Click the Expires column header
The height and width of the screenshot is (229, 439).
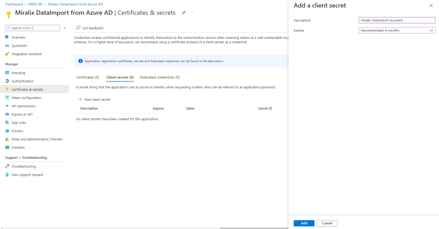pyautogui.click(x=158, y=108)
